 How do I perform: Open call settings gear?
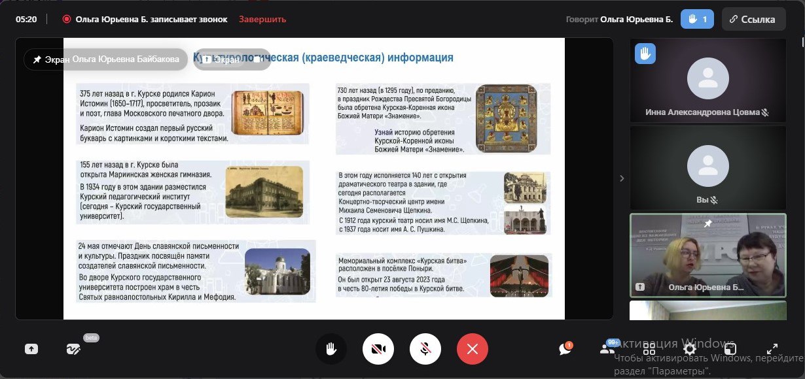click(x=689, y=349)
